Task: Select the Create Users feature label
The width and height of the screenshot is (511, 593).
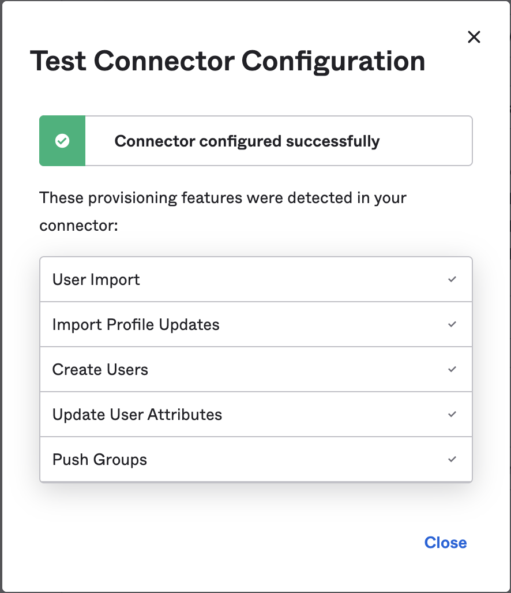Action: click(100, 370)
